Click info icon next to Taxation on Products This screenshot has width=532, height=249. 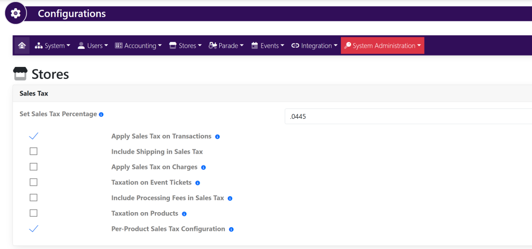pos(184,214)
